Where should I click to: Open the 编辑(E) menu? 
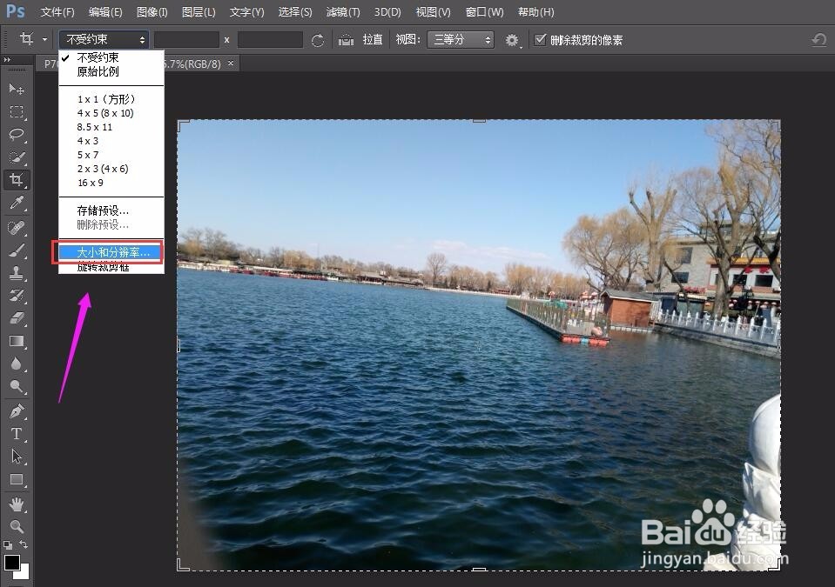(x=104, y=11)
